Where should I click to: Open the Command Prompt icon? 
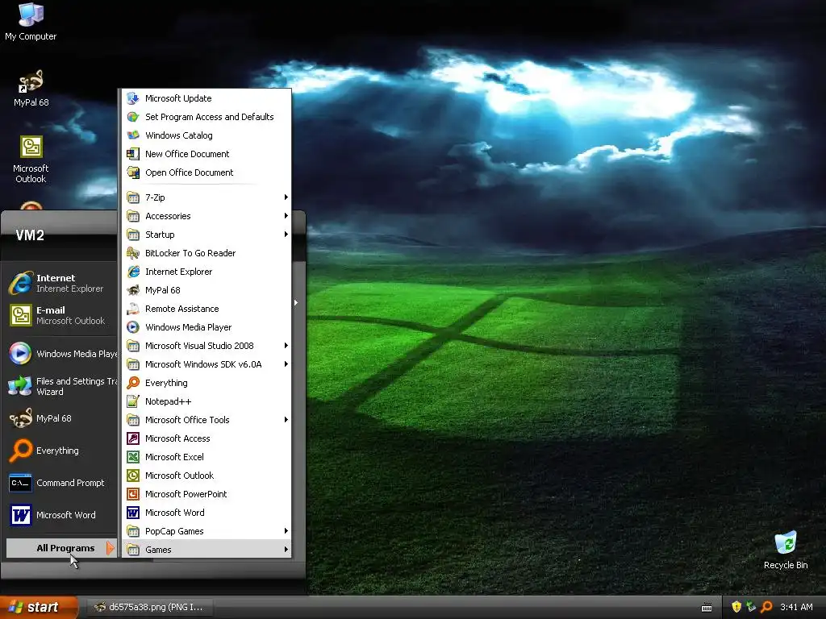click(20, 483)
